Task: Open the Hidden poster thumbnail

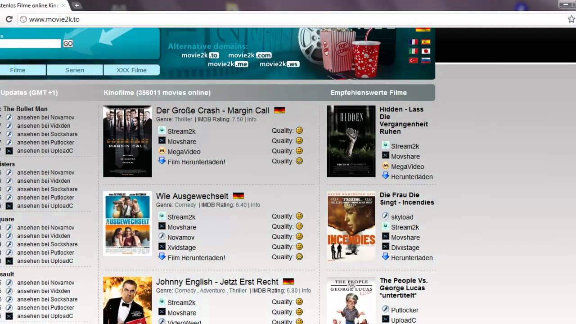Action: pyautogui.click(x=351, y=141)
